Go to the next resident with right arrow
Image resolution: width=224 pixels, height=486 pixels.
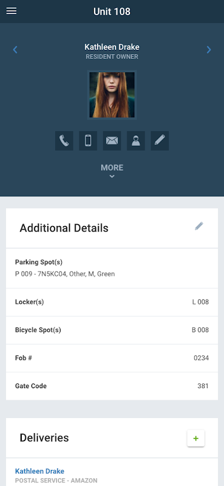click(209, 50)
